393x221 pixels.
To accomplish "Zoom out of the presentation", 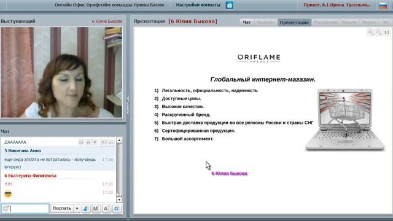I will coord(378,33).
